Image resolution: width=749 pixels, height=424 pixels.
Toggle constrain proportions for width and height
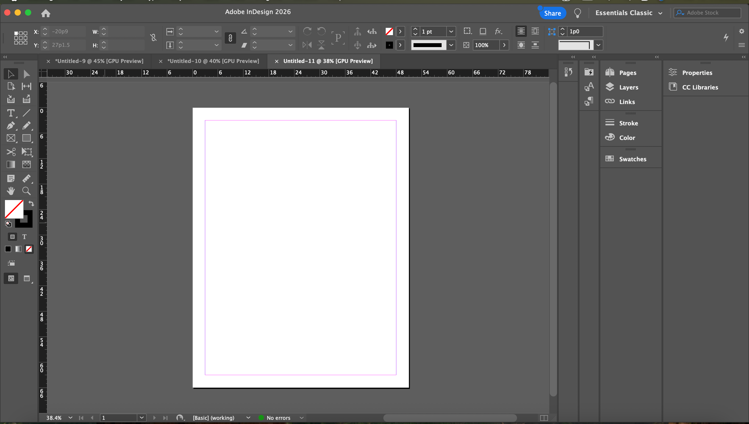point(153,37)
